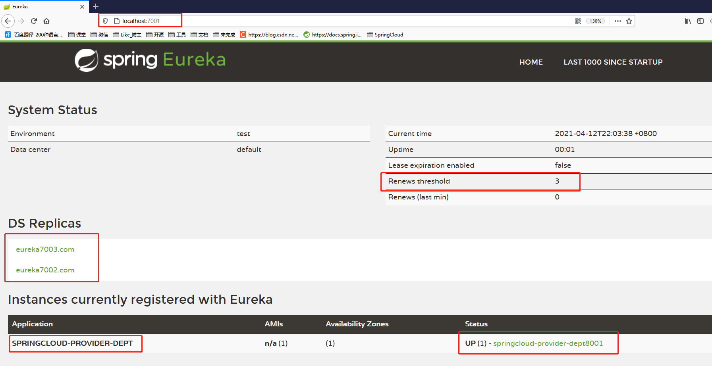Click the Data center value default

(x=249, y=149)
